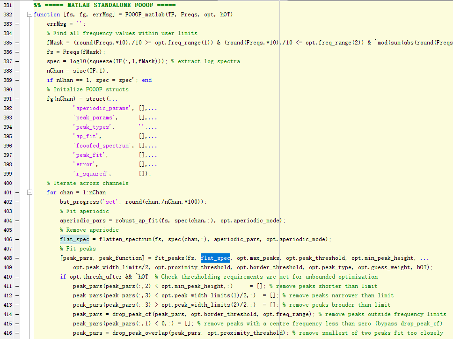The height and width of the screenshot is (339, 453).
Task: Click the blue 'end' keyword on line 389
Action: click(147, 80)
